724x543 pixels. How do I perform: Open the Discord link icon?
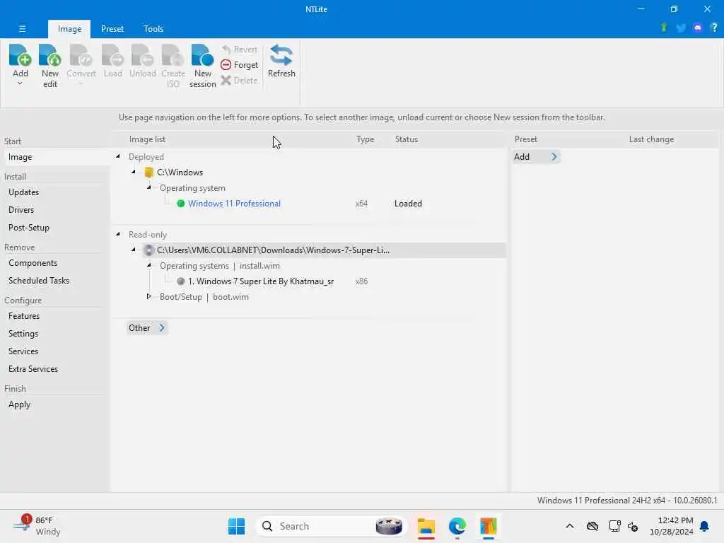(x=697, y=28)
